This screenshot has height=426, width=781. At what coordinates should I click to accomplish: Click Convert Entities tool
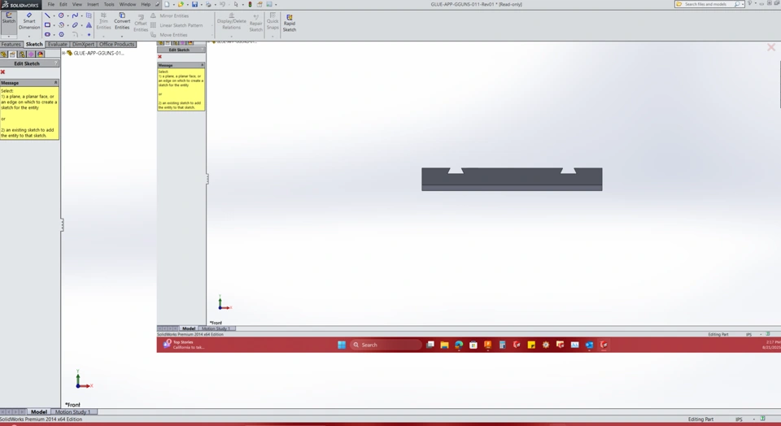(x=122, y=21)
